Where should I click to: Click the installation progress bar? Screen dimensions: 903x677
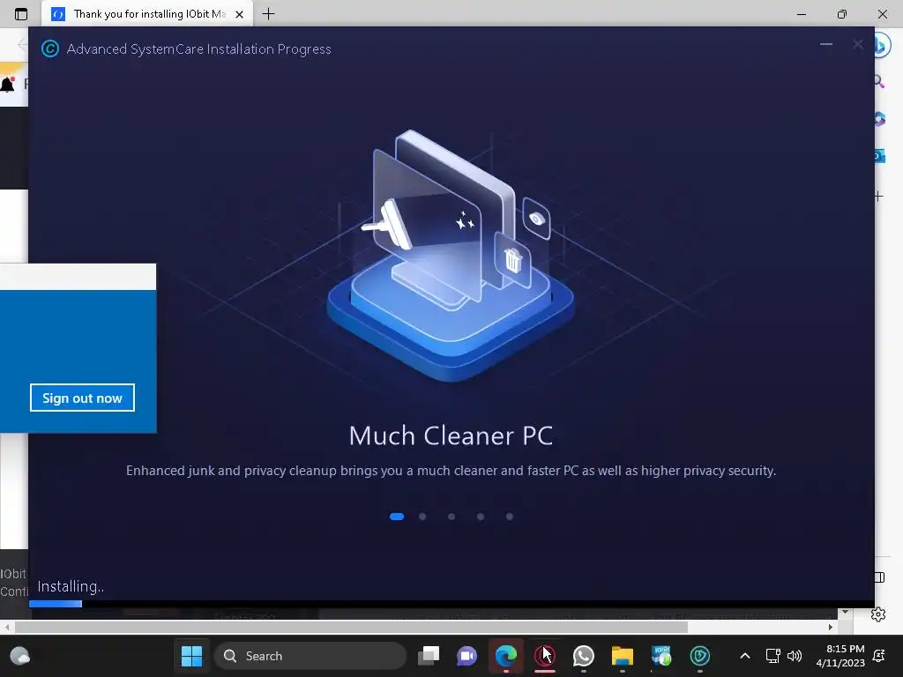pyautogui.click(x=451, y=604)
